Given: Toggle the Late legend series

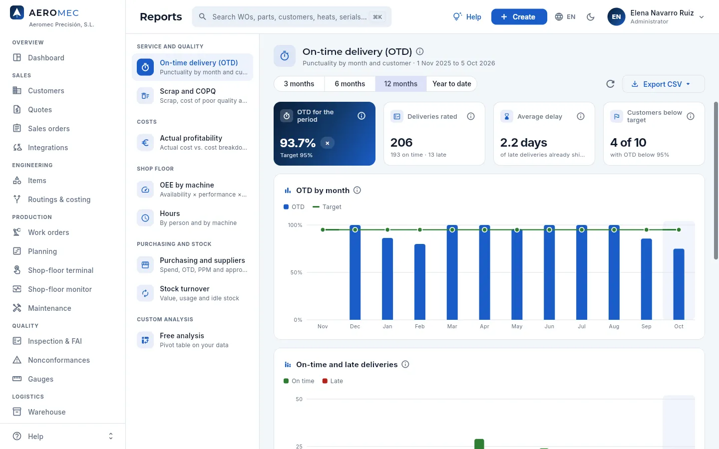Looking at the screenshot, I should pyautogui.click(x=333, y=381).
